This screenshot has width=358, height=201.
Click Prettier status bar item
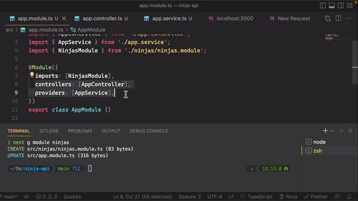(x=316, y=197)
